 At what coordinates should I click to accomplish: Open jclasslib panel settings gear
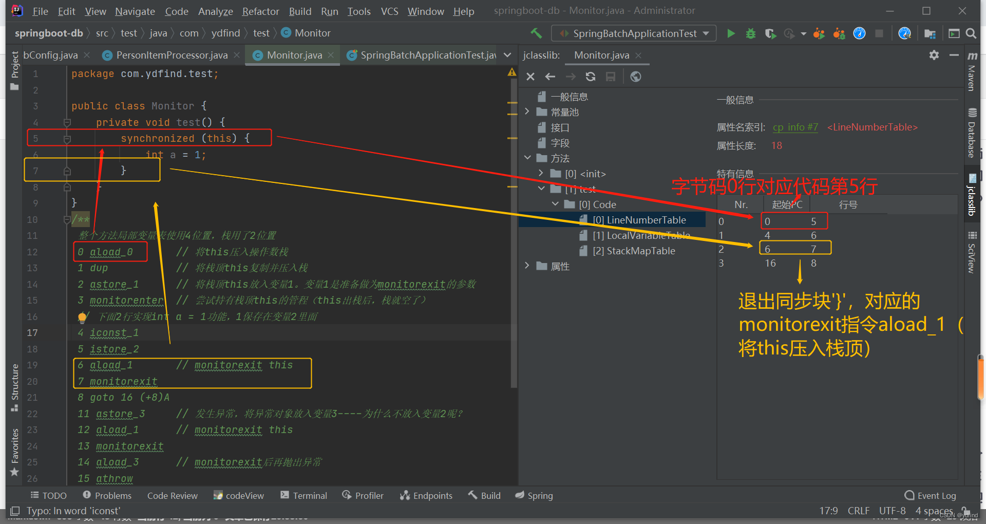point(934,55)
